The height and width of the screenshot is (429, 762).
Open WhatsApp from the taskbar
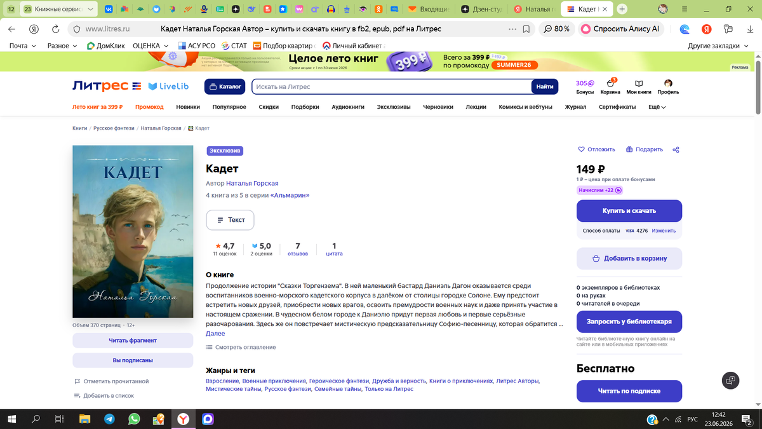coord(134,419)
